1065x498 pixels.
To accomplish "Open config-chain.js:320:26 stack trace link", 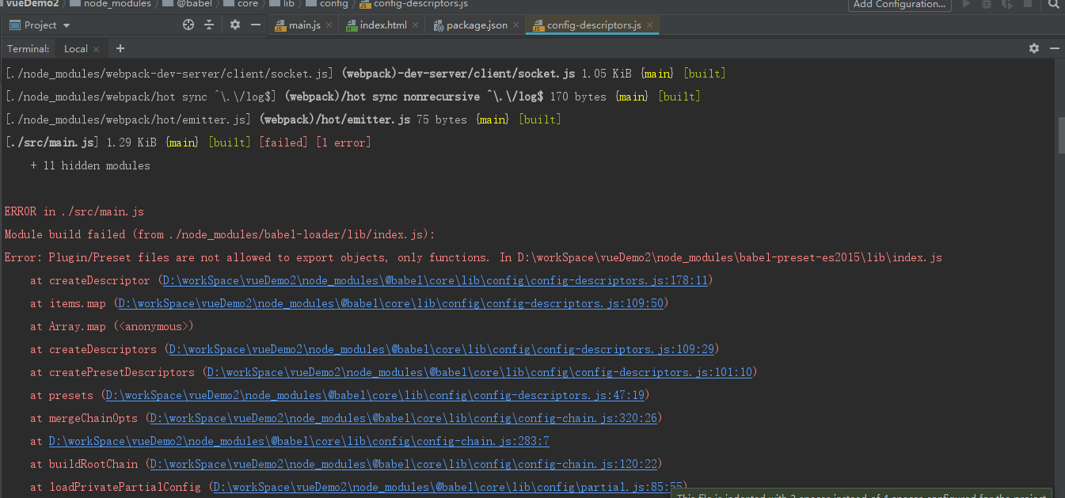I will [404, 417].
